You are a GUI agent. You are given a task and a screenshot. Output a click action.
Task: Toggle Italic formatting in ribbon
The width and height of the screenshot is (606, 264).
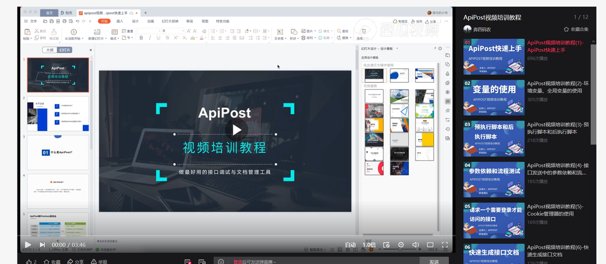(150, 38)
